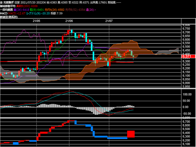This screenshot has height=147, width=196.
Task: Click the chart title '金 先限繋ぎ 日足'
Action: pos(10,2)
